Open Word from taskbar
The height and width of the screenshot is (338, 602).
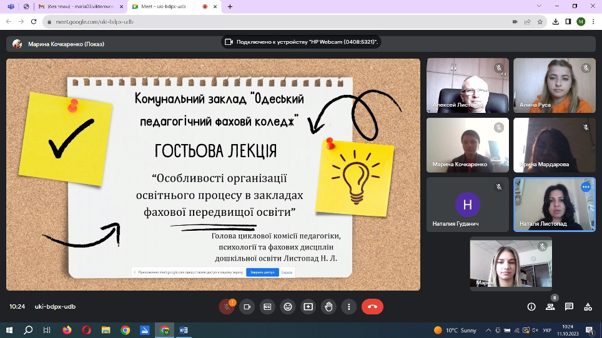pyautogui.click(x=184, y=330)
